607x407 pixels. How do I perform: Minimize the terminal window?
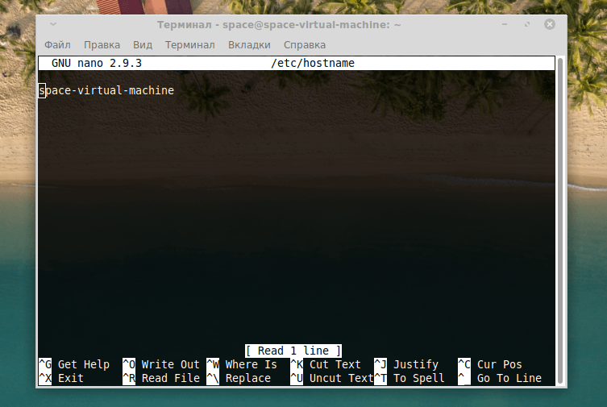pyautogui.click(x=505, y=24)
